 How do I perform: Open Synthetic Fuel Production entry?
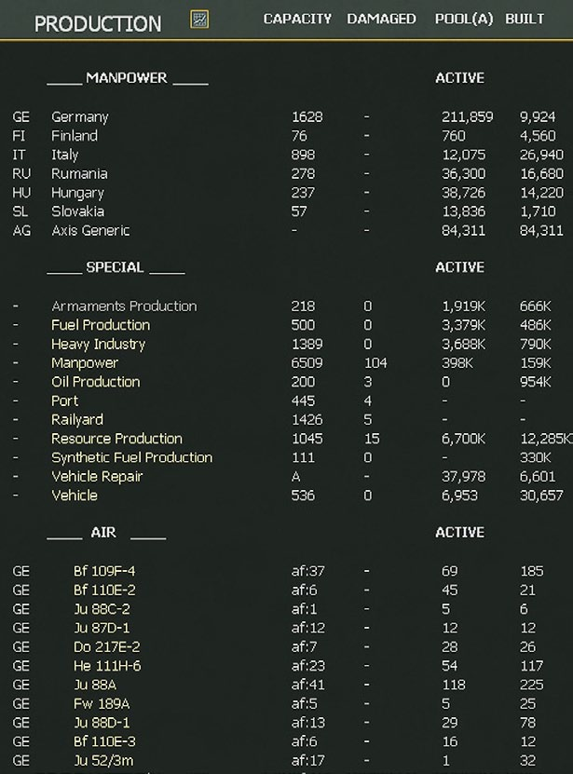131,457
